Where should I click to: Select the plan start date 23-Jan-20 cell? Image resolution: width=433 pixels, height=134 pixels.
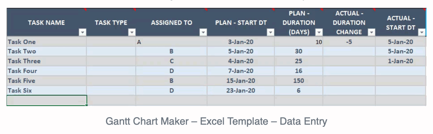click(x=241, y=91)
